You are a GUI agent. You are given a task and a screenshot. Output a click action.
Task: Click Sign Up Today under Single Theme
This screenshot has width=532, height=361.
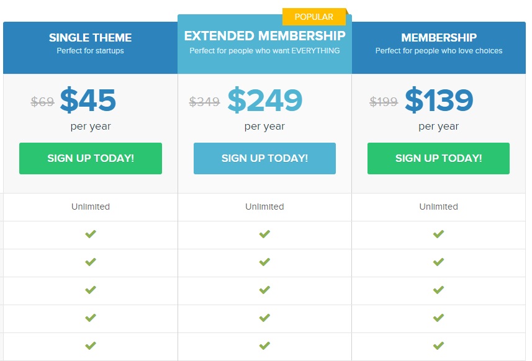pos(91,158)
